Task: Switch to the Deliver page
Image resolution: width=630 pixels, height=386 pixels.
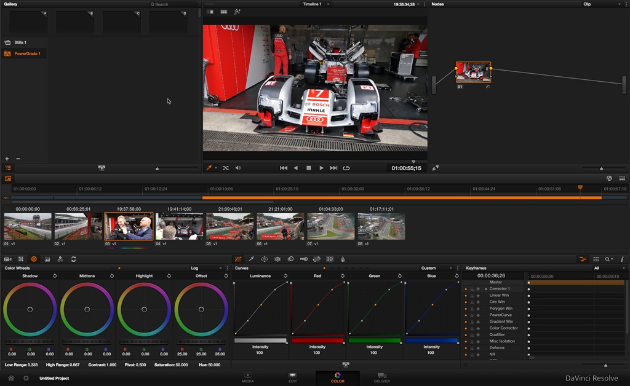Action: click(x=381, y=378)
